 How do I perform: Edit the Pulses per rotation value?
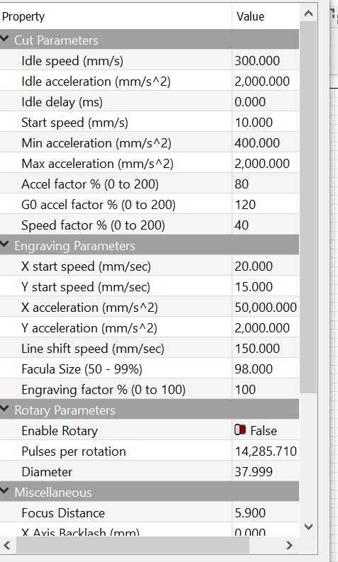[x=266, y=451]
